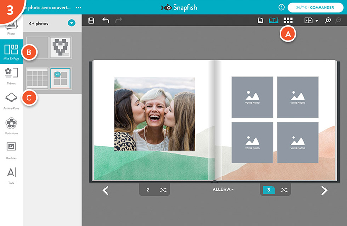Open the help question mark

tap(281, 7)
